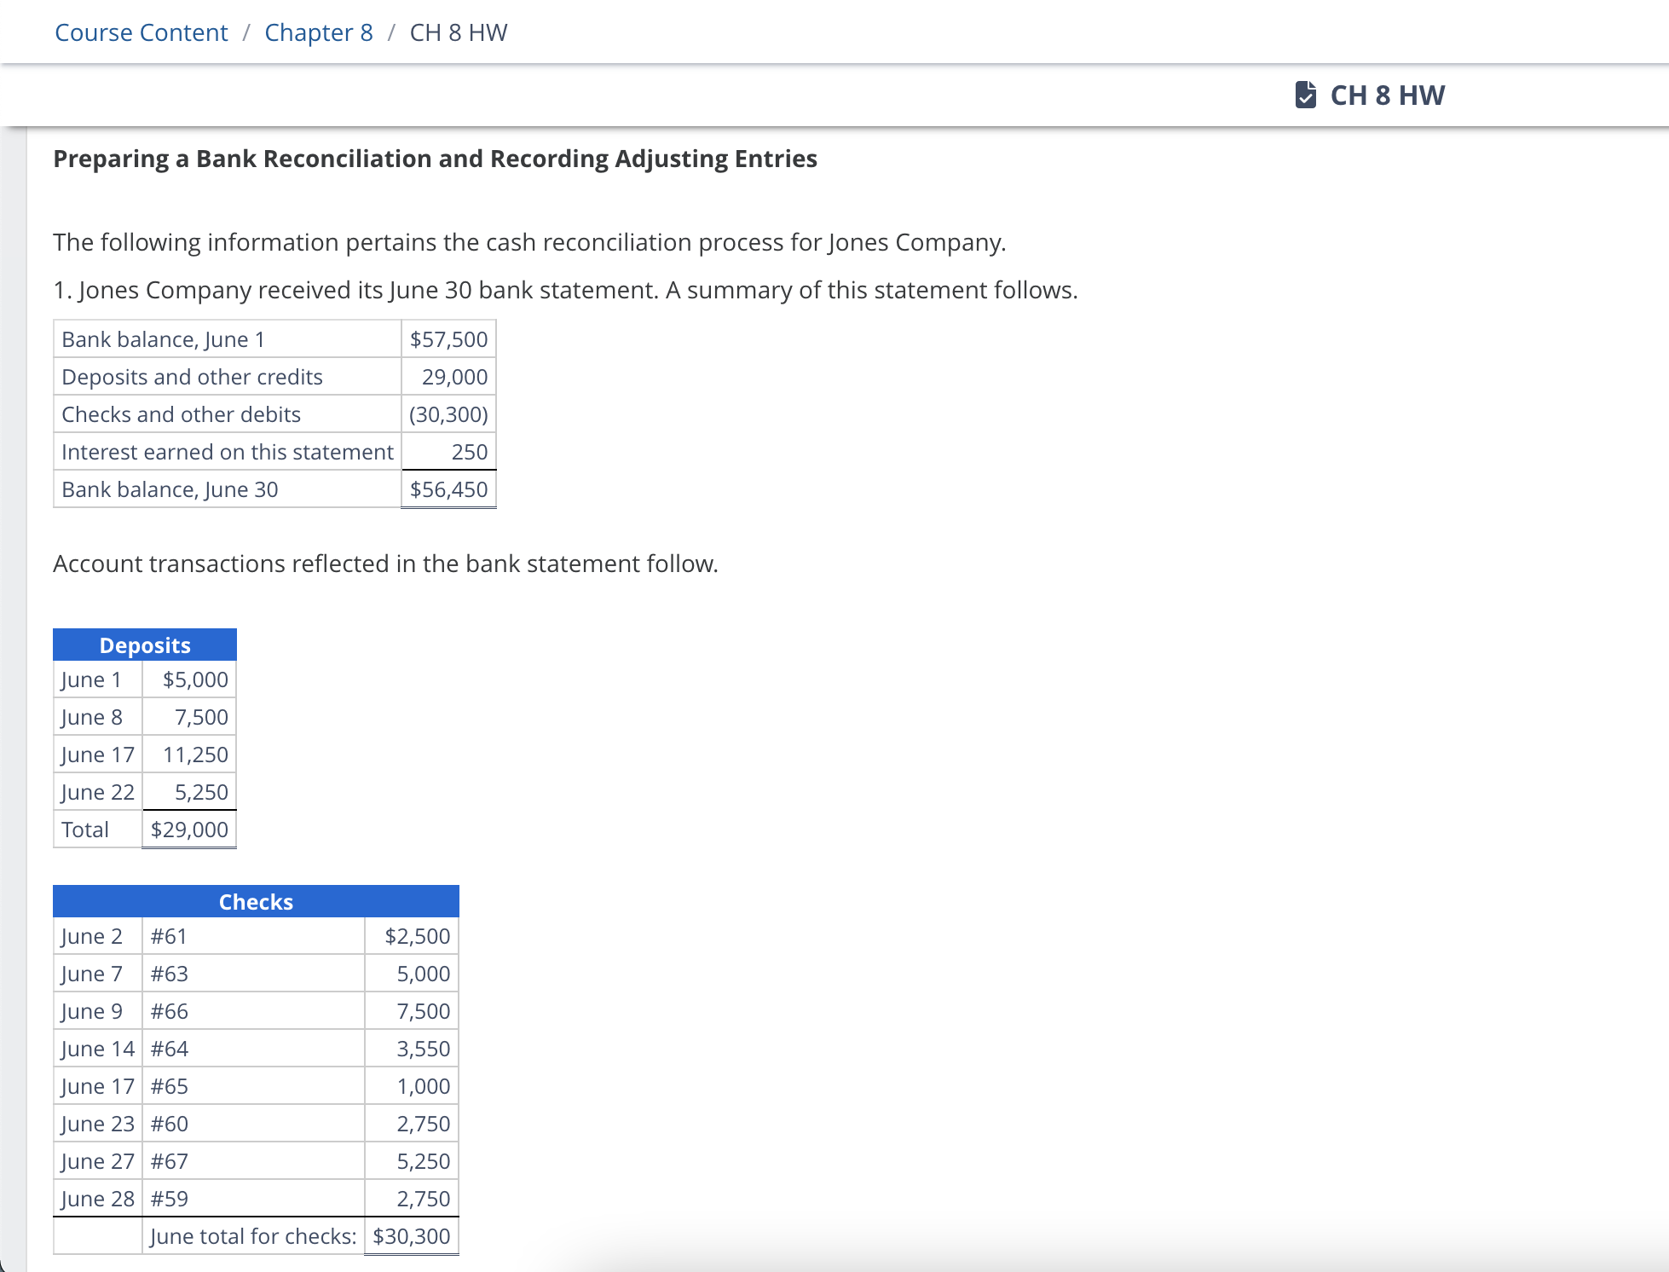
Task: Click the assignment heading about Bank Reconciliation
Action: point(435,159)
